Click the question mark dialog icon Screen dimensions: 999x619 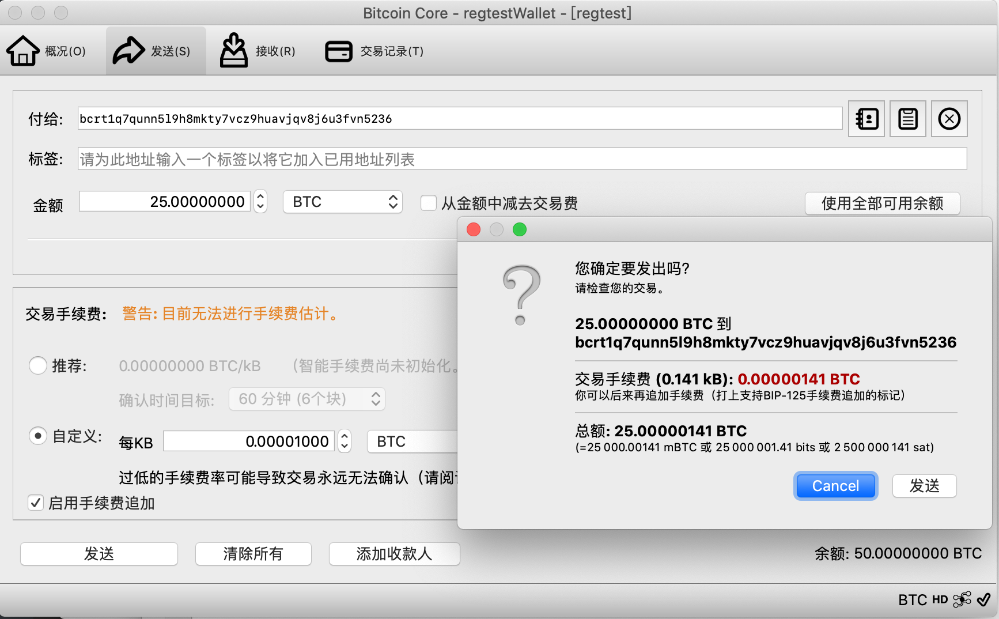click(x=521, y=295)
